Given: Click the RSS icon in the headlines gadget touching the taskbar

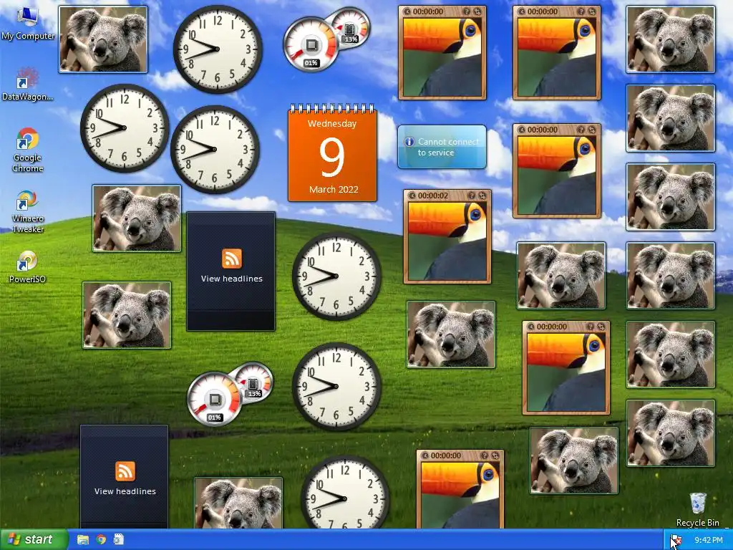Looking at the screenshot, I should point(125,471).
